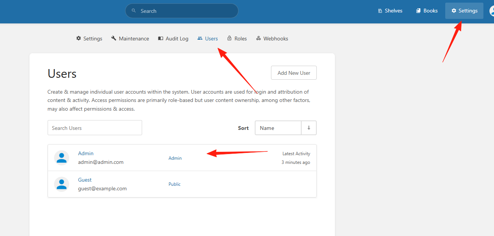Open the Guest user link
This screenshot has width=494, height=236.
pos(85,180)
